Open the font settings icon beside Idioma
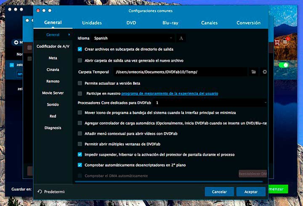 (x=181, y=38)
